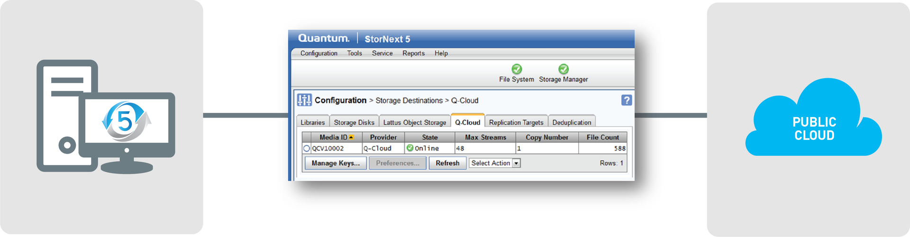
Task: Sort by the Provider column header
Action: (x=383, y=137)
